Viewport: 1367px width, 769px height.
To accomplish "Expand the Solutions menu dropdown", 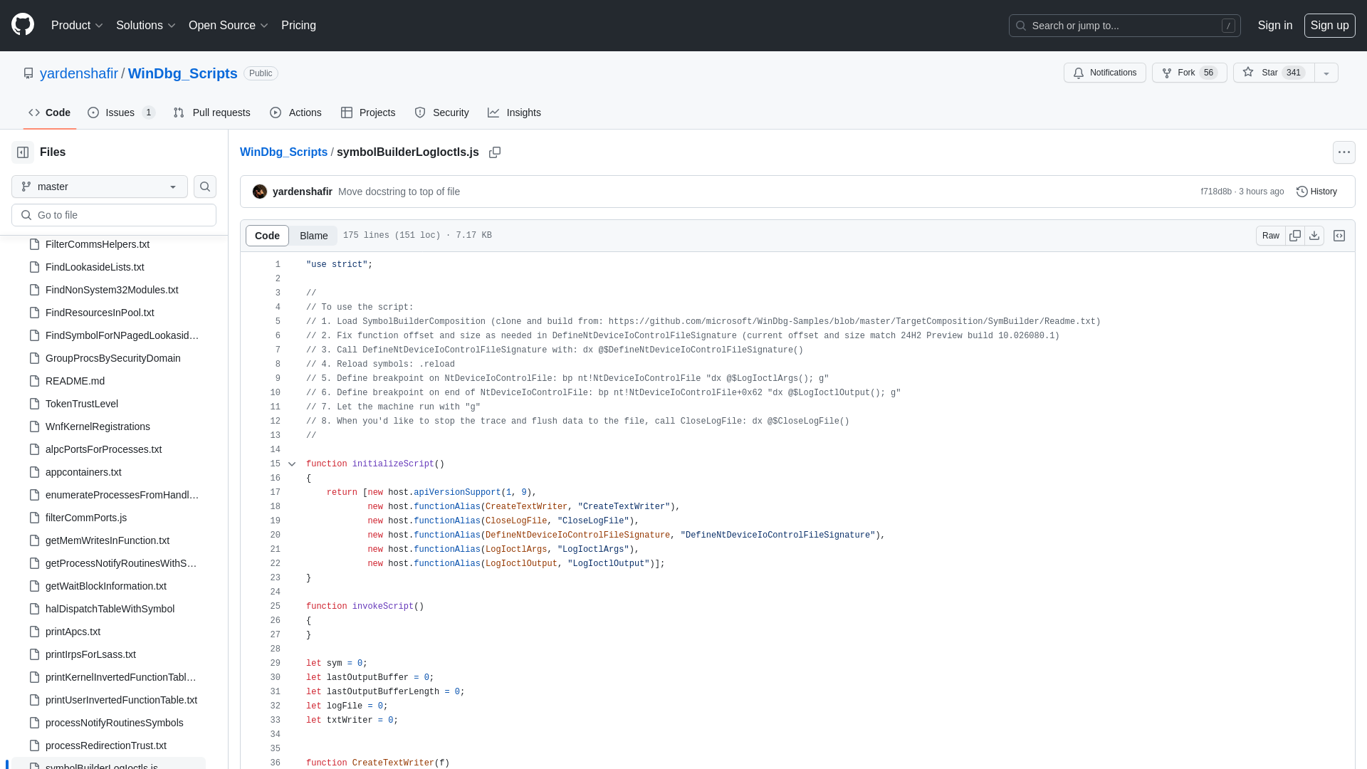I will (x=145, y=26).
